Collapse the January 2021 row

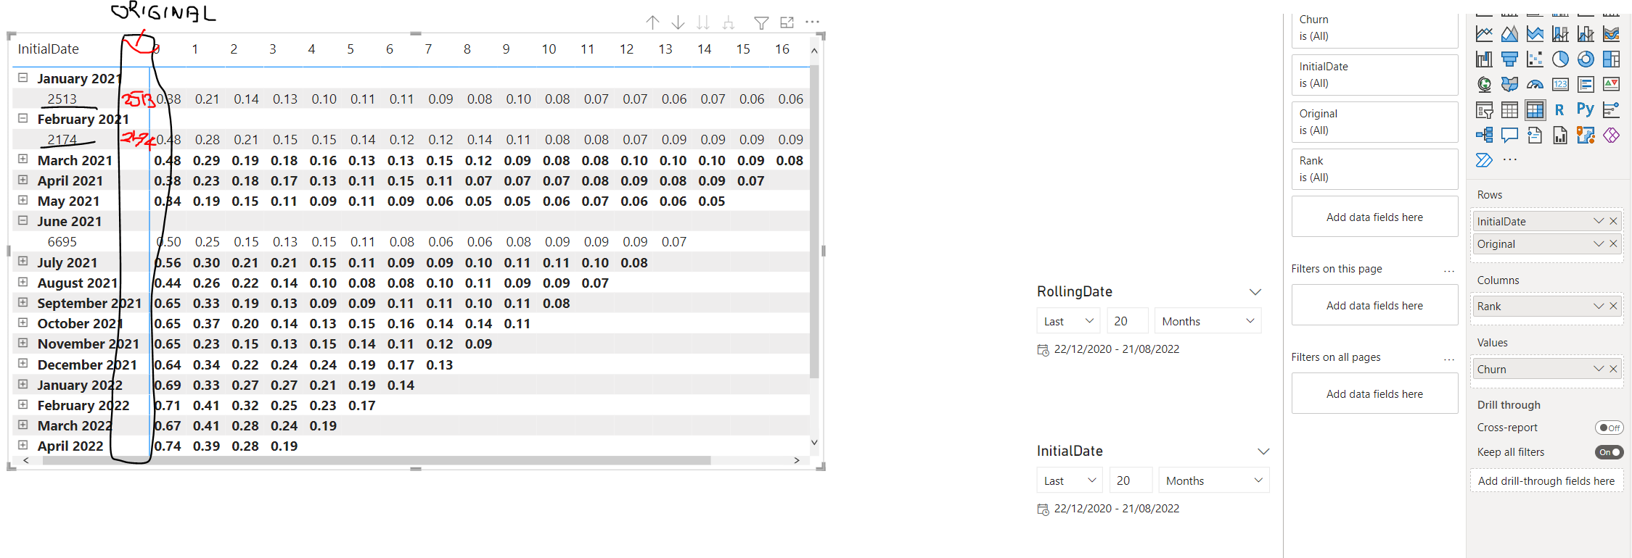[23, 78]
